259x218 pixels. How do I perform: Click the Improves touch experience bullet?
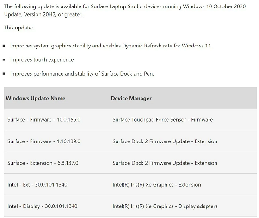tap(42, 60)
